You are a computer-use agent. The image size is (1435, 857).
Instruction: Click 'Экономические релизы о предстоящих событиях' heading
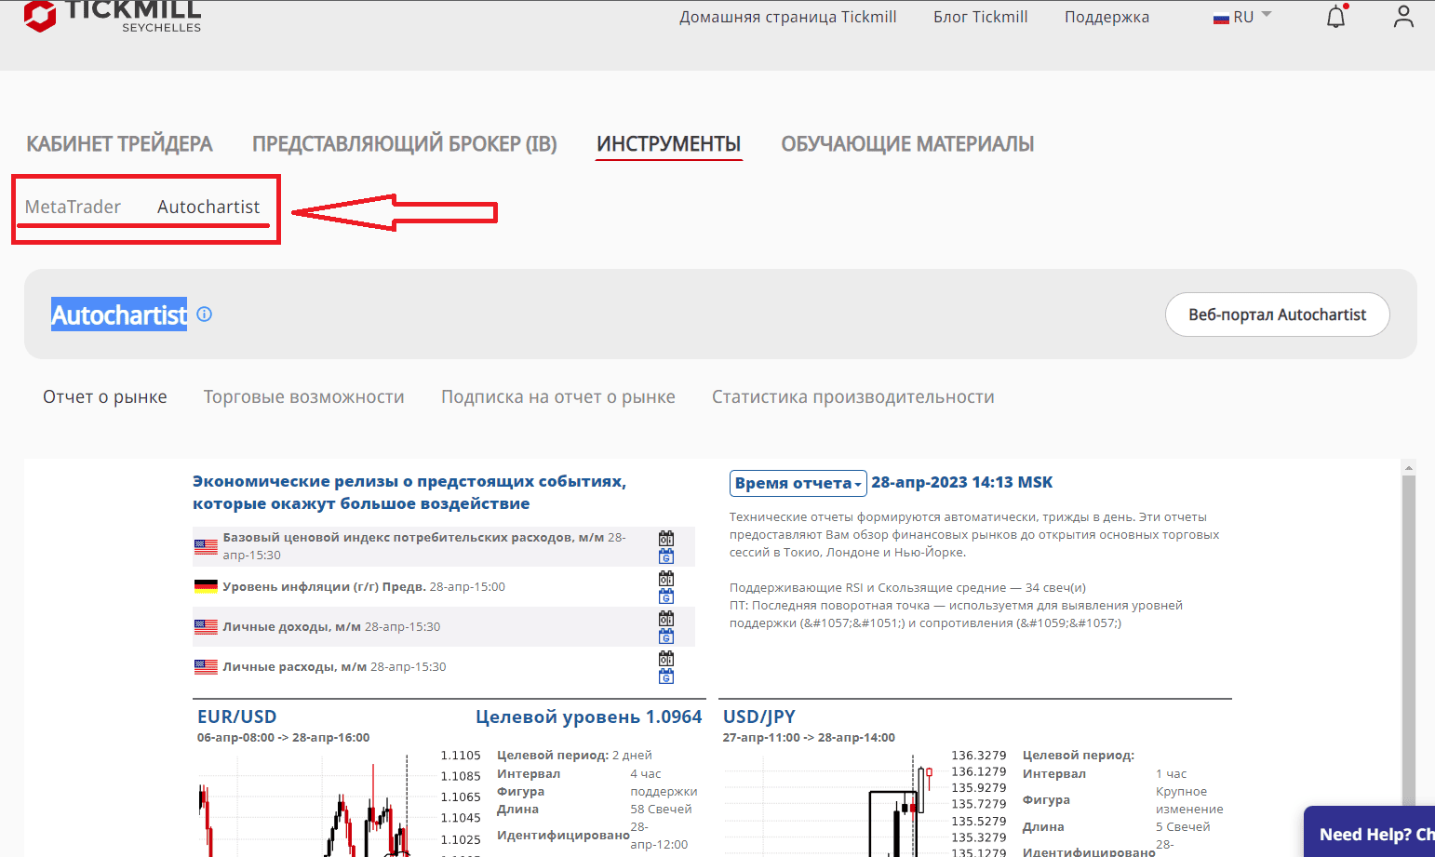(409, 492)
